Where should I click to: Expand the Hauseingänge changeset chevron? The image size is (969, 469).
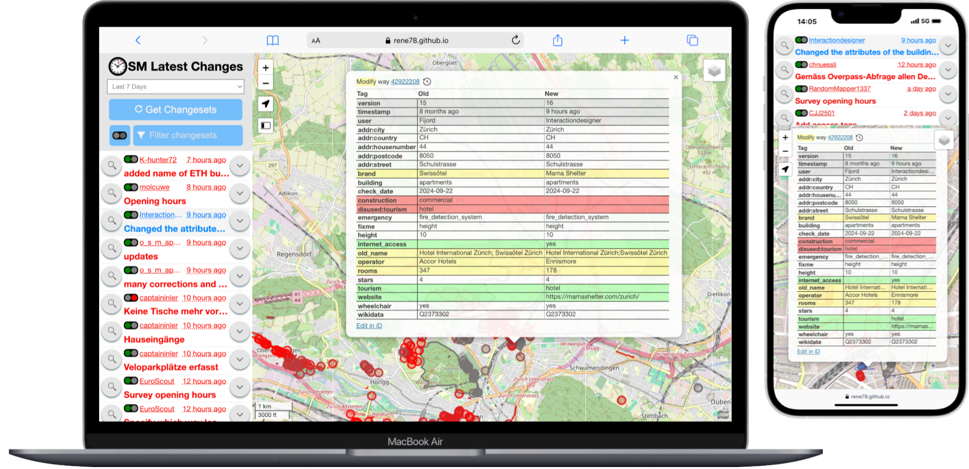click(x=240, y=331)
